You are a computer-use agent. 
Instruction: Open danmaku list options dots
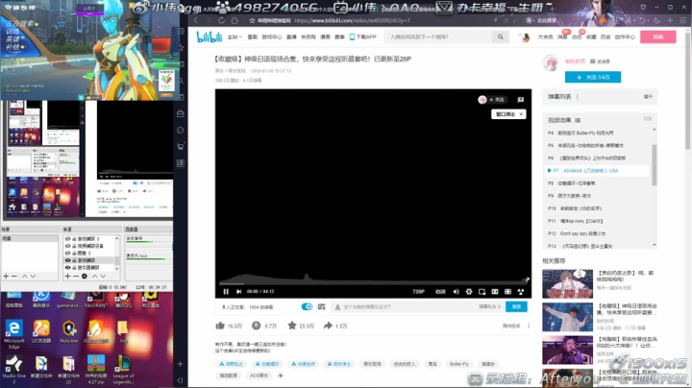click(578, 97)
